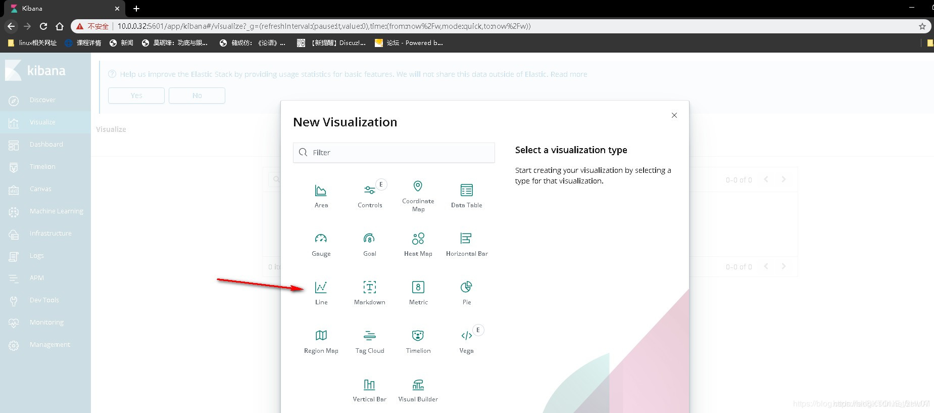Pick the Pie chart visualization
934x413 pixels.
pyautogui.click(x=466, y=293)
